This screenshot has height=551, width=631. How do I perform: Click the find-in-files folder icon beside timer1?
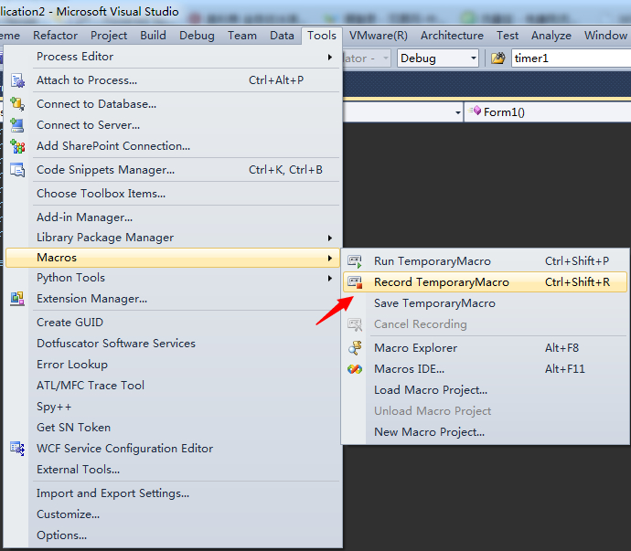[x=497, y=58]
